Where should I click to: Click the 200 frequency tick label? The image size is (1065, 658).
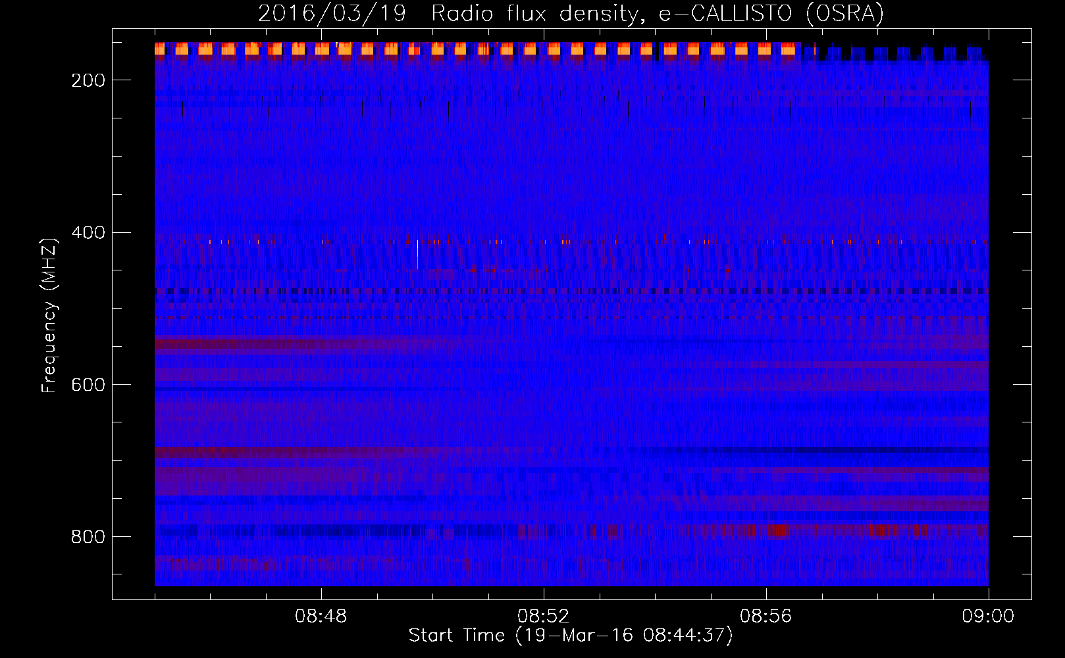(88, 80)
